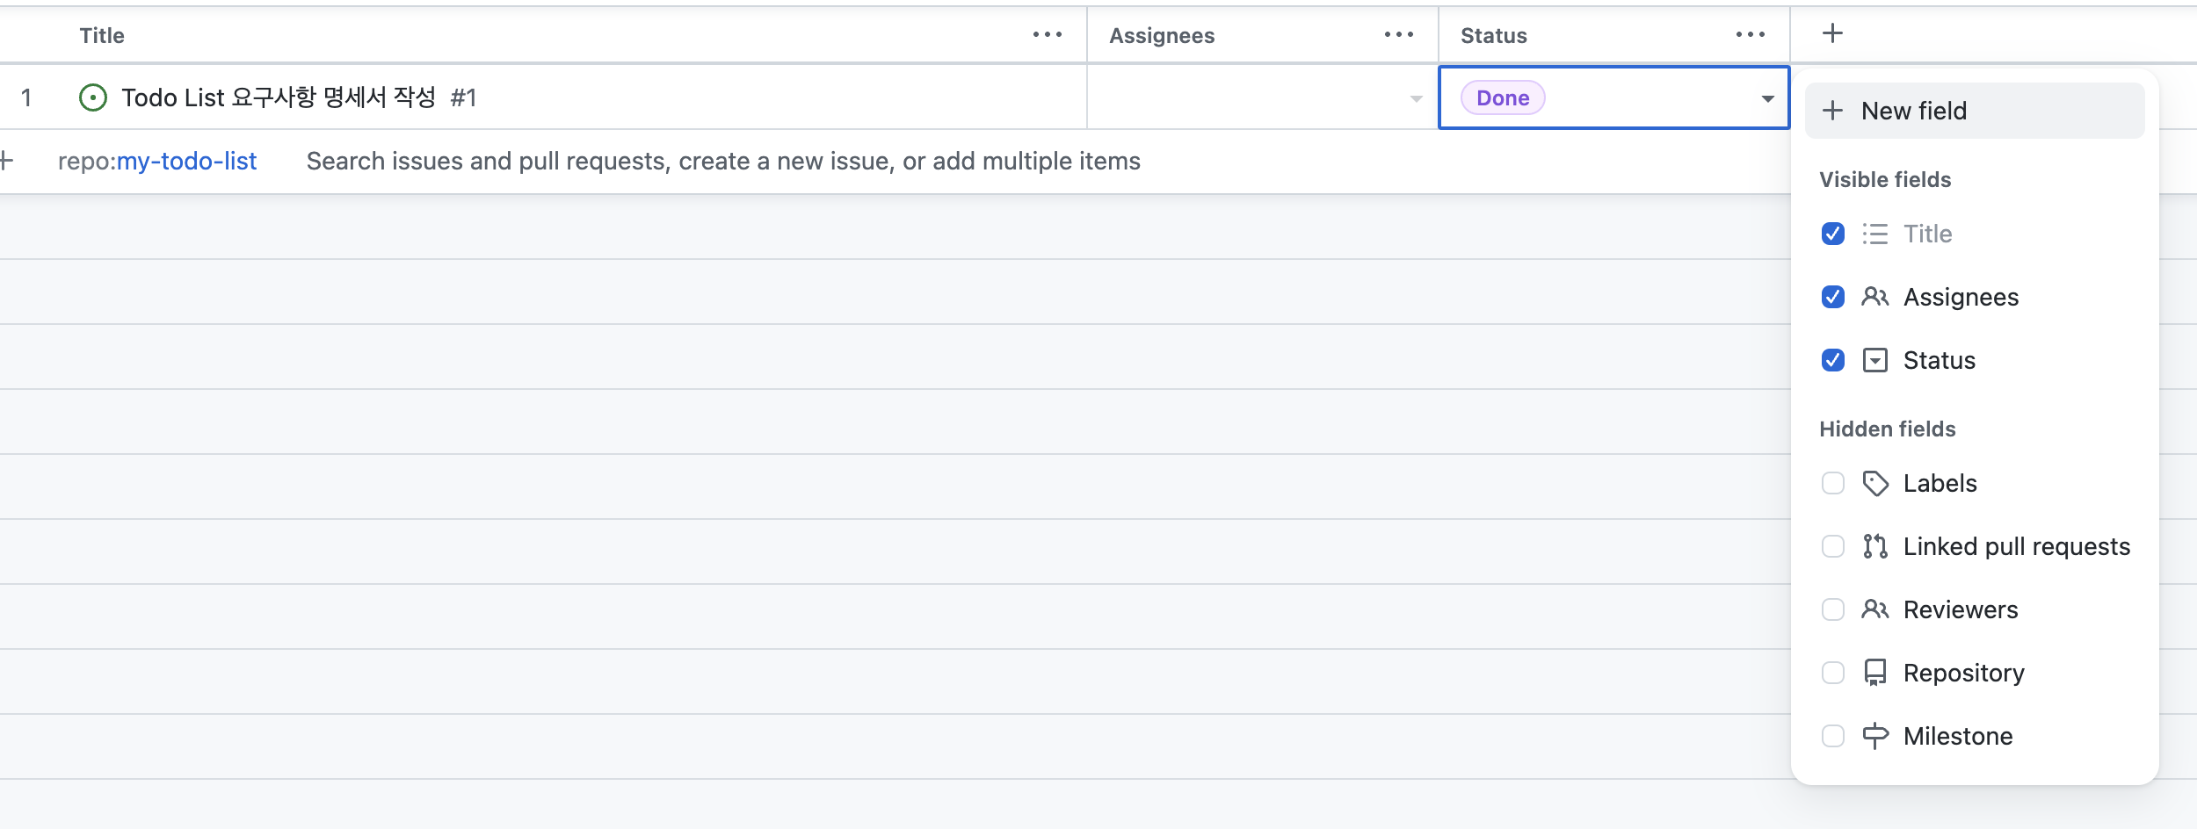This screenshot has height=829, width=2197.
Task: Uncheck the Title visible field checkbox
Action: click(1833, 234)
